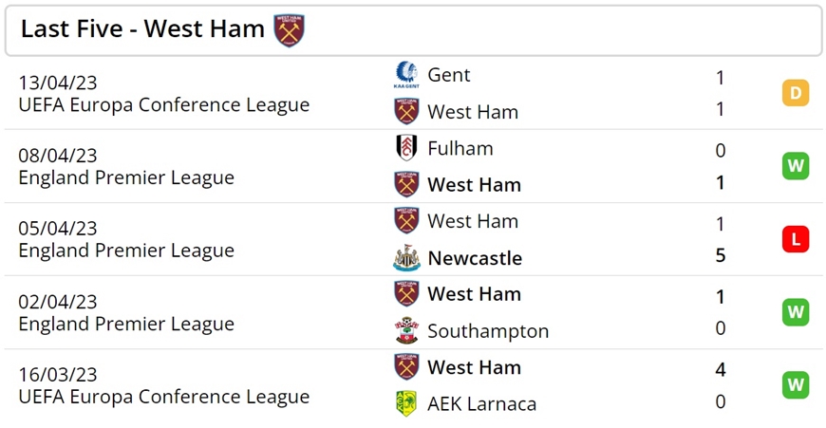Select the 05/04/23 England Premier League match

click(414, 239)
